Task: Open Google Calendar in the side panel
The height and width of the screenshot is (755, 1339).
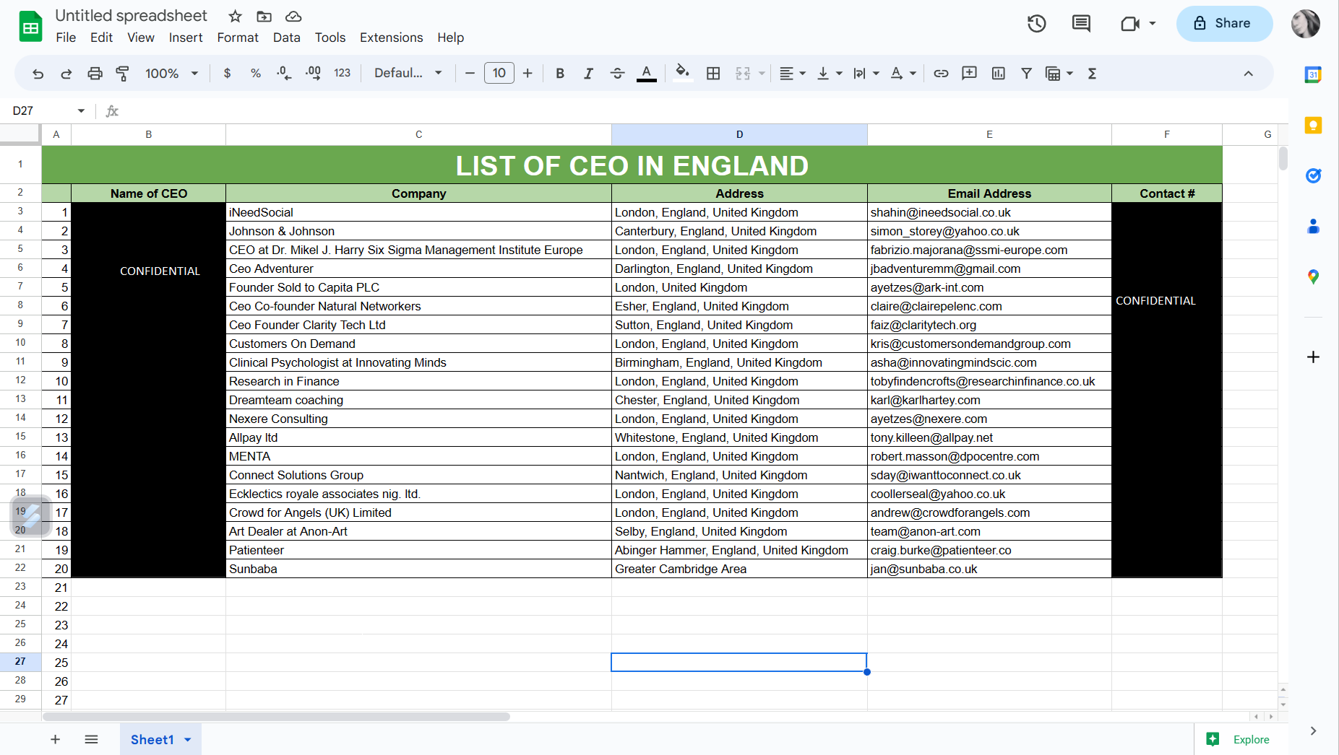Action: click(1313, 74)
